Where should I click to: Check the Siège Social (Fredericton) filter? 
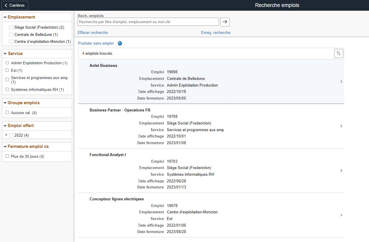11,27
